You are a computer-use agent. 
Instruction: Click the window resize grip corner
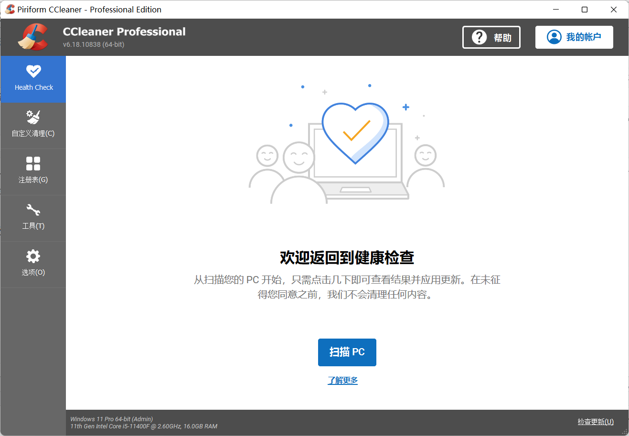coord(624,432)
